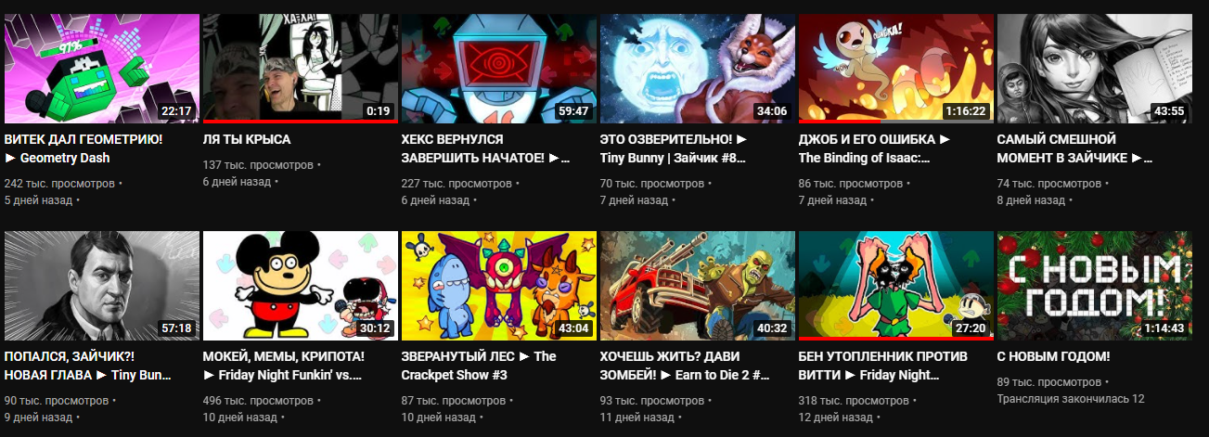Click the 34:06 duration badge on Tiny Bunny #8

click(x=772, y=110)
